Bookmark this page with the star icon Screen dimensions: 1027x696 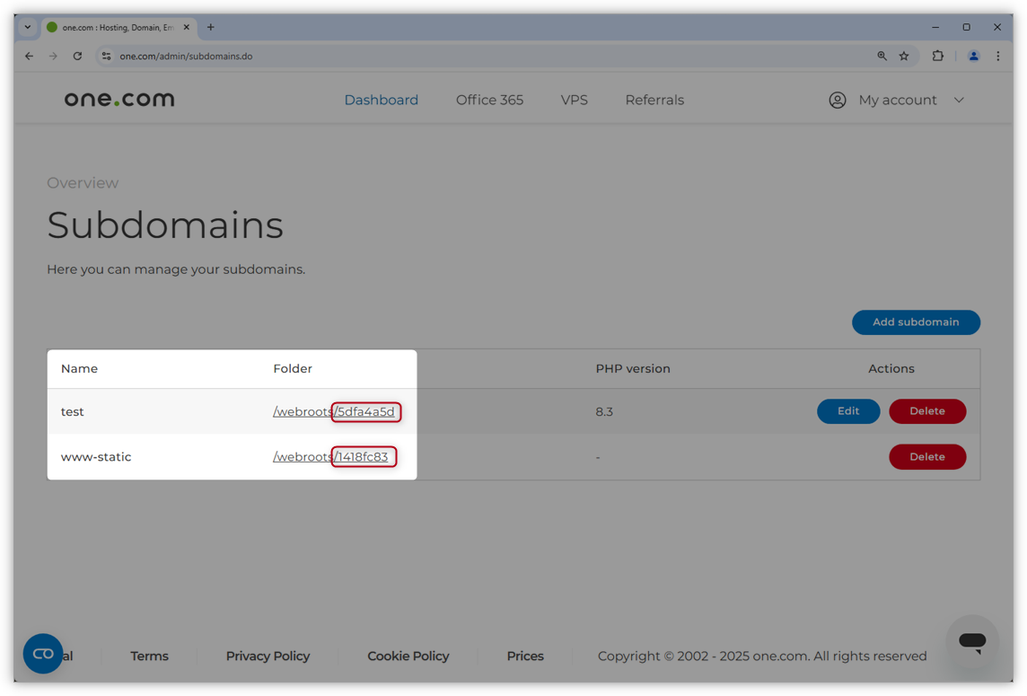click(904, 56)
